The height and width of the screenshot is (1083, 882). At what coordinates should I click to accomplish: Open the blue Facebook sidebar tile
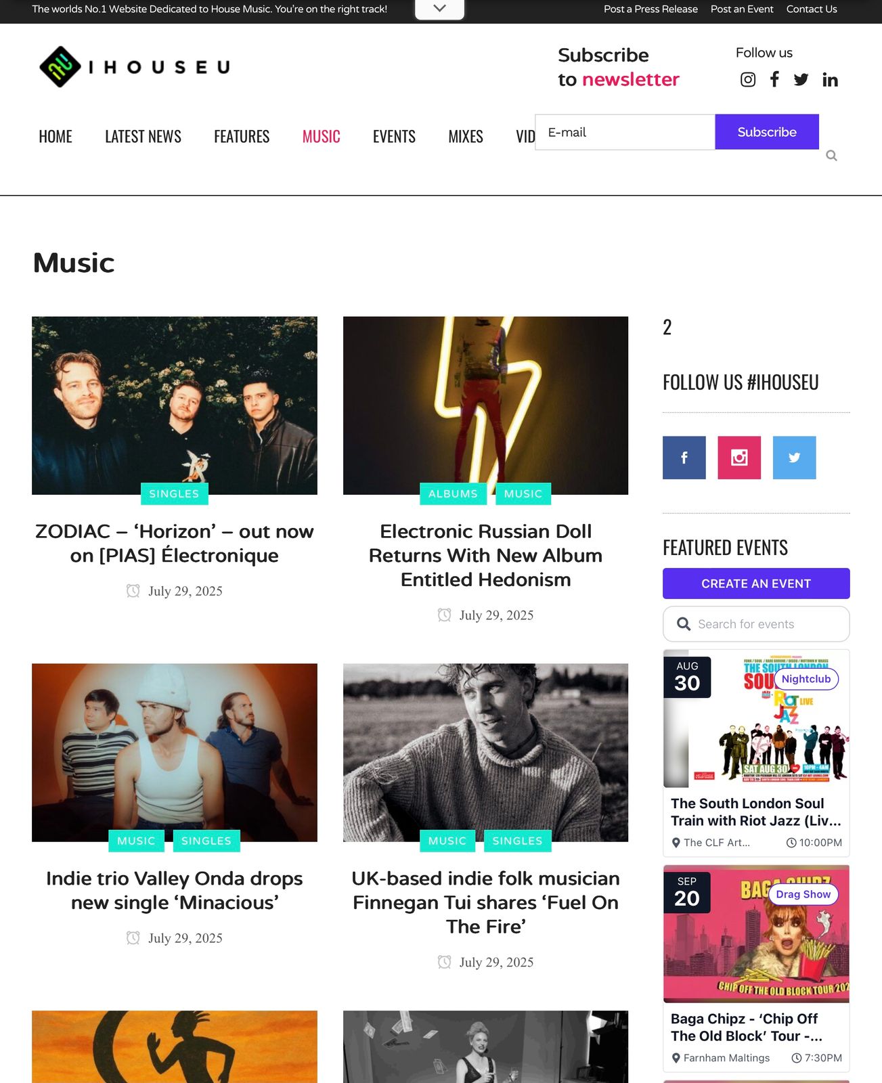684,458
